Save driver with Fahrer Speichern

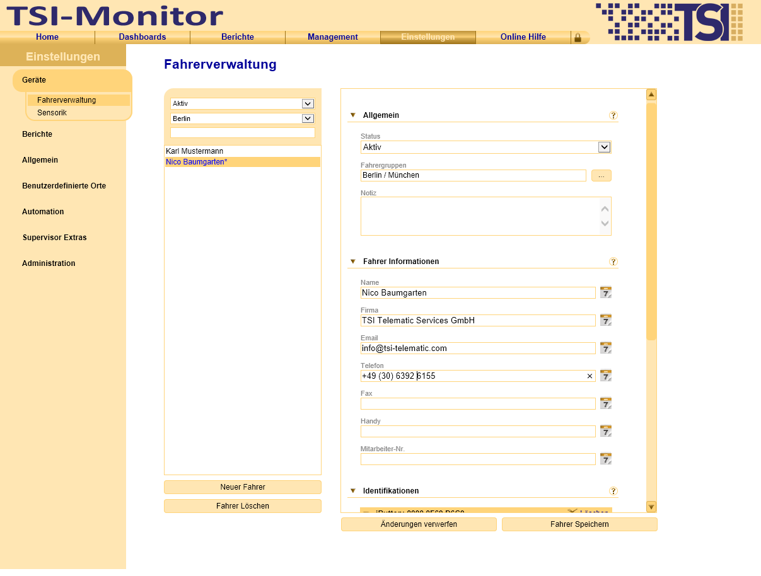(579, 524)
